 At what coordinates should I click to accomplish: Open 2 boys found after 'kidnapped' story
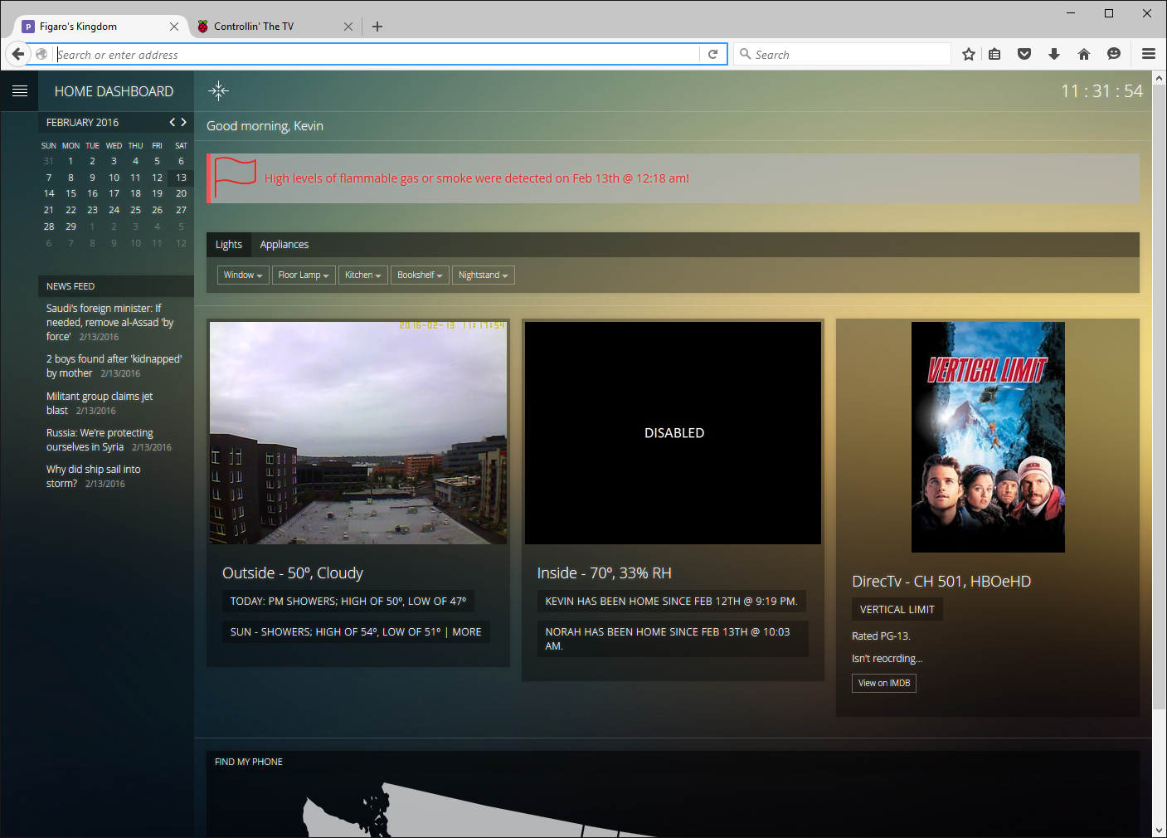[114, 366]
